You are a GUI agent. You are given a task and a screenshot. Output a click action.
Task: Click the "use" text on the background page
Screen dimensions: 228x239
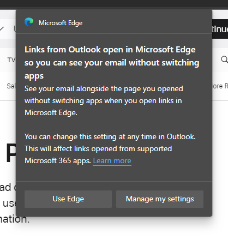(9, 204)
